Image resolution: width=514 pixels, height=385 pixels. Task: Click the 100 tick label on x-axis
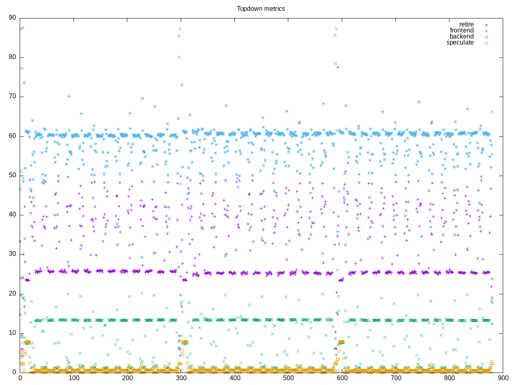tap(74, 378)
